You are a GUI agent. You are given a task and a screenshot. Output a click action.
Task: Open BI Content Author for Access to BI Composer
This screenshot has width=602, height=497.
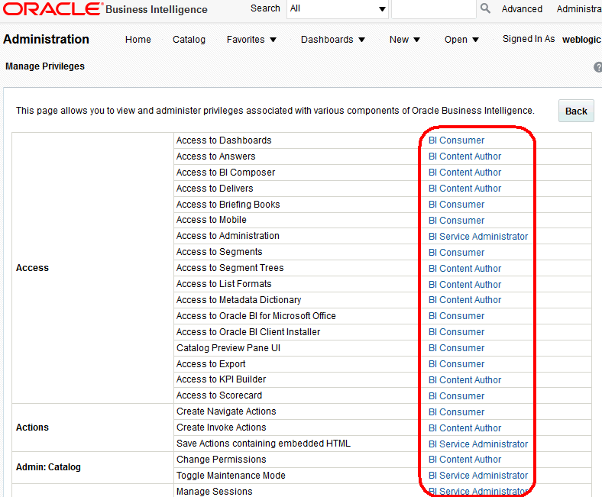coord(464,173)
